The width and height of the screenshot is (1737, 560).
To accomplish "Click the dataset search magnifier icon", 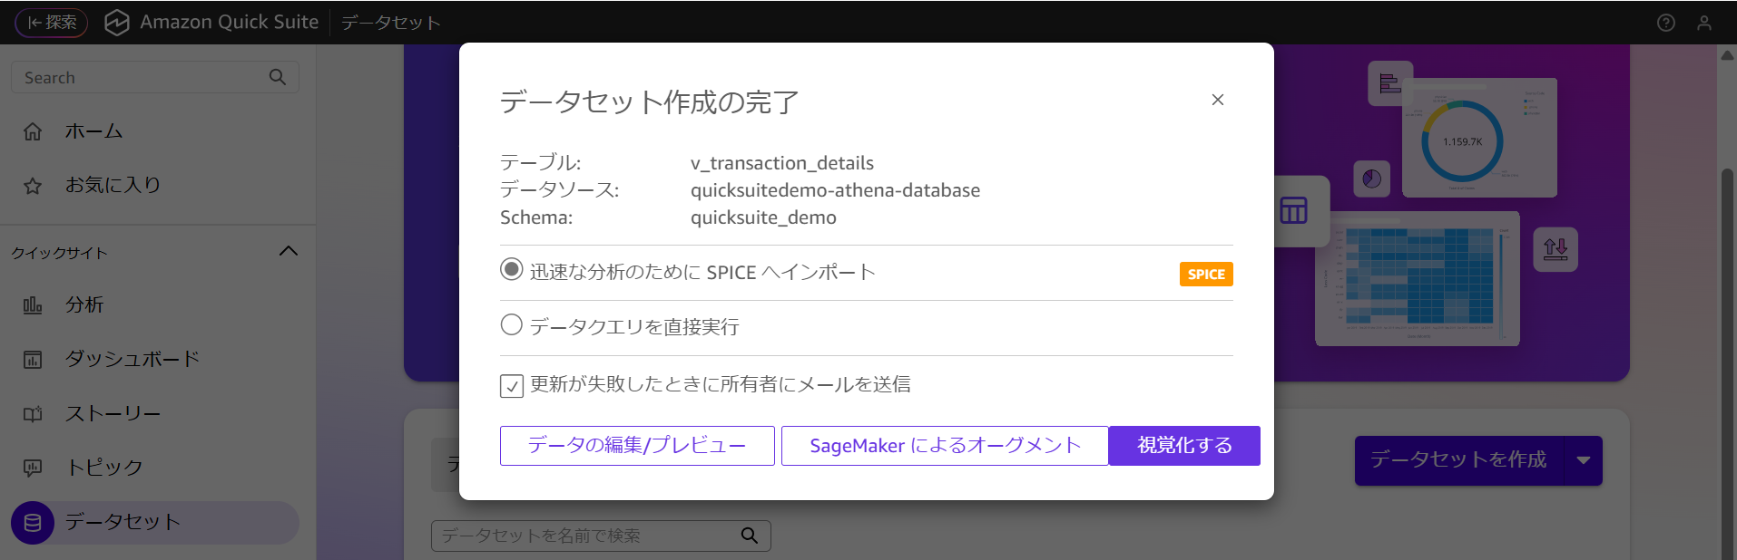I will point(749,536).
